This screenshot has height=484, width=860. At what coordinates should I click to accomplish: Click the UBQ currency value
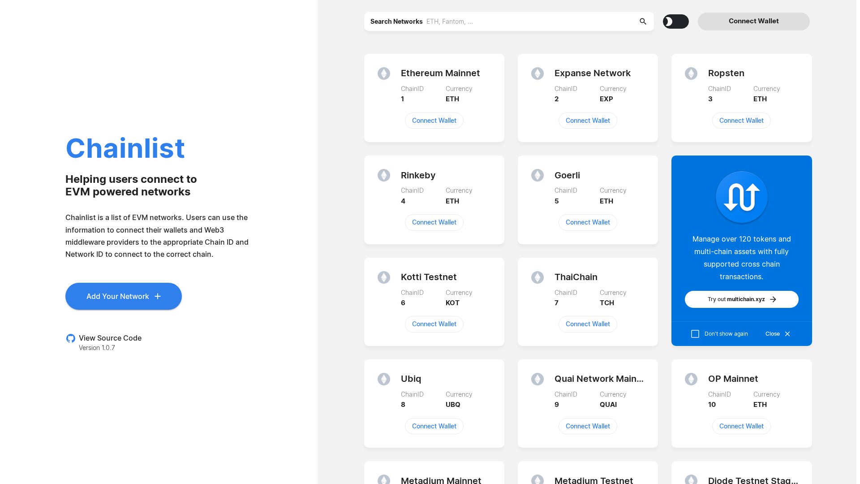[x=453, y=405]
